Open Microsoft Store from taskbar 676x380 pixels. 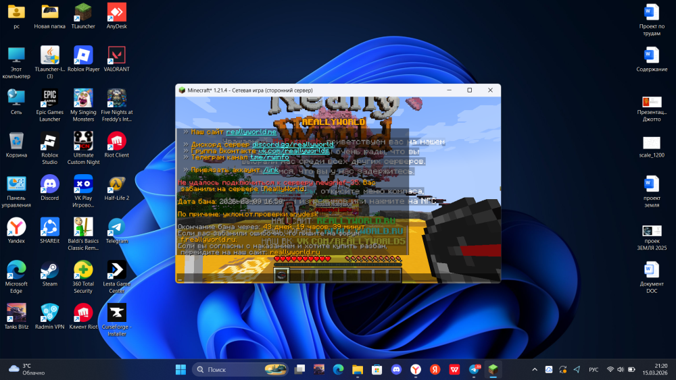point(377,369)
